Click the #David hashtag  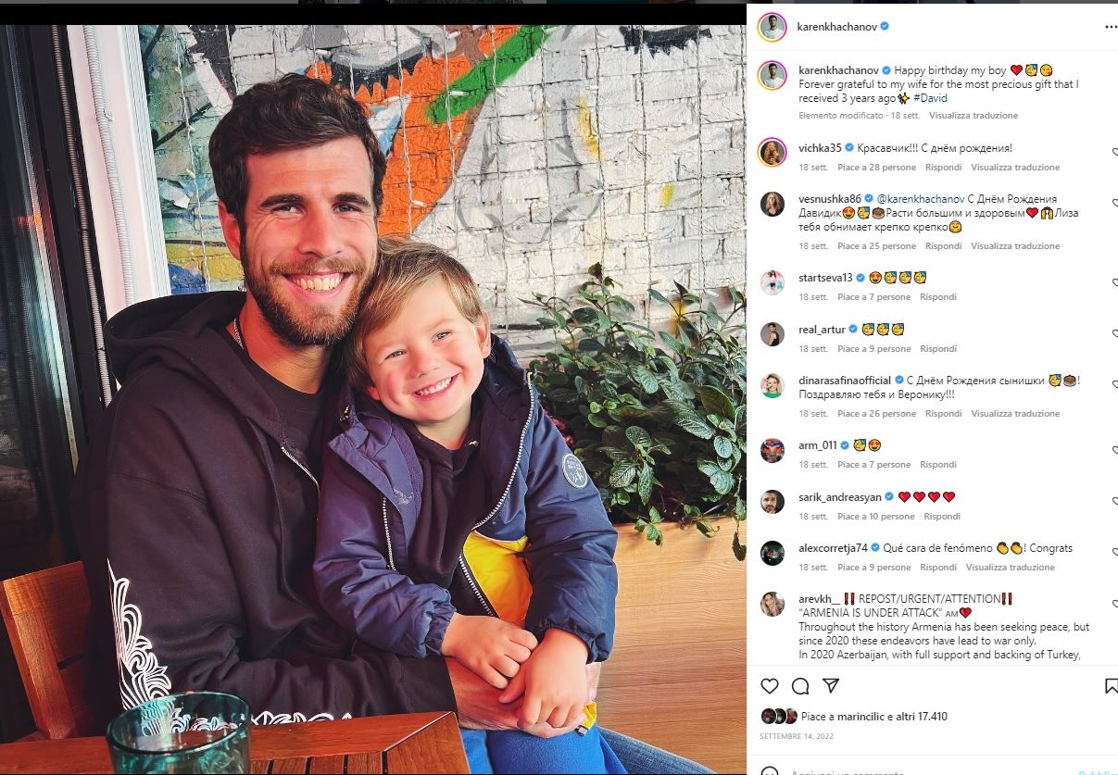click(x=929, y=98)
